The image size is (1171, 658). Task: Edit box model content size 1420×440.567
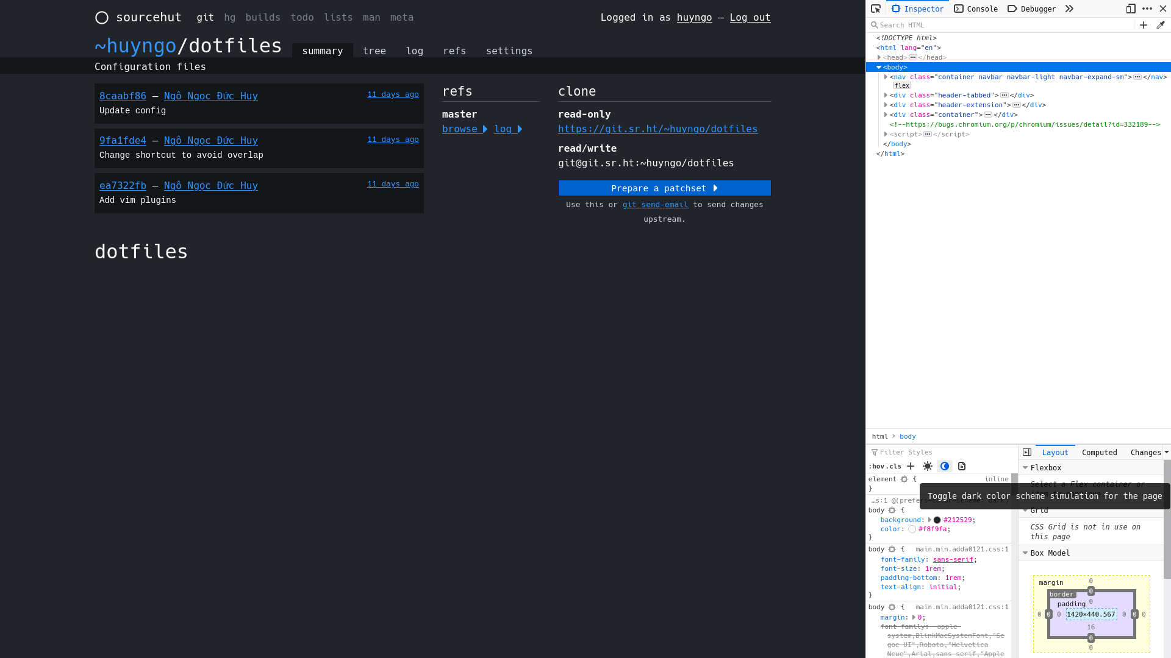[x=1091, y=614]
